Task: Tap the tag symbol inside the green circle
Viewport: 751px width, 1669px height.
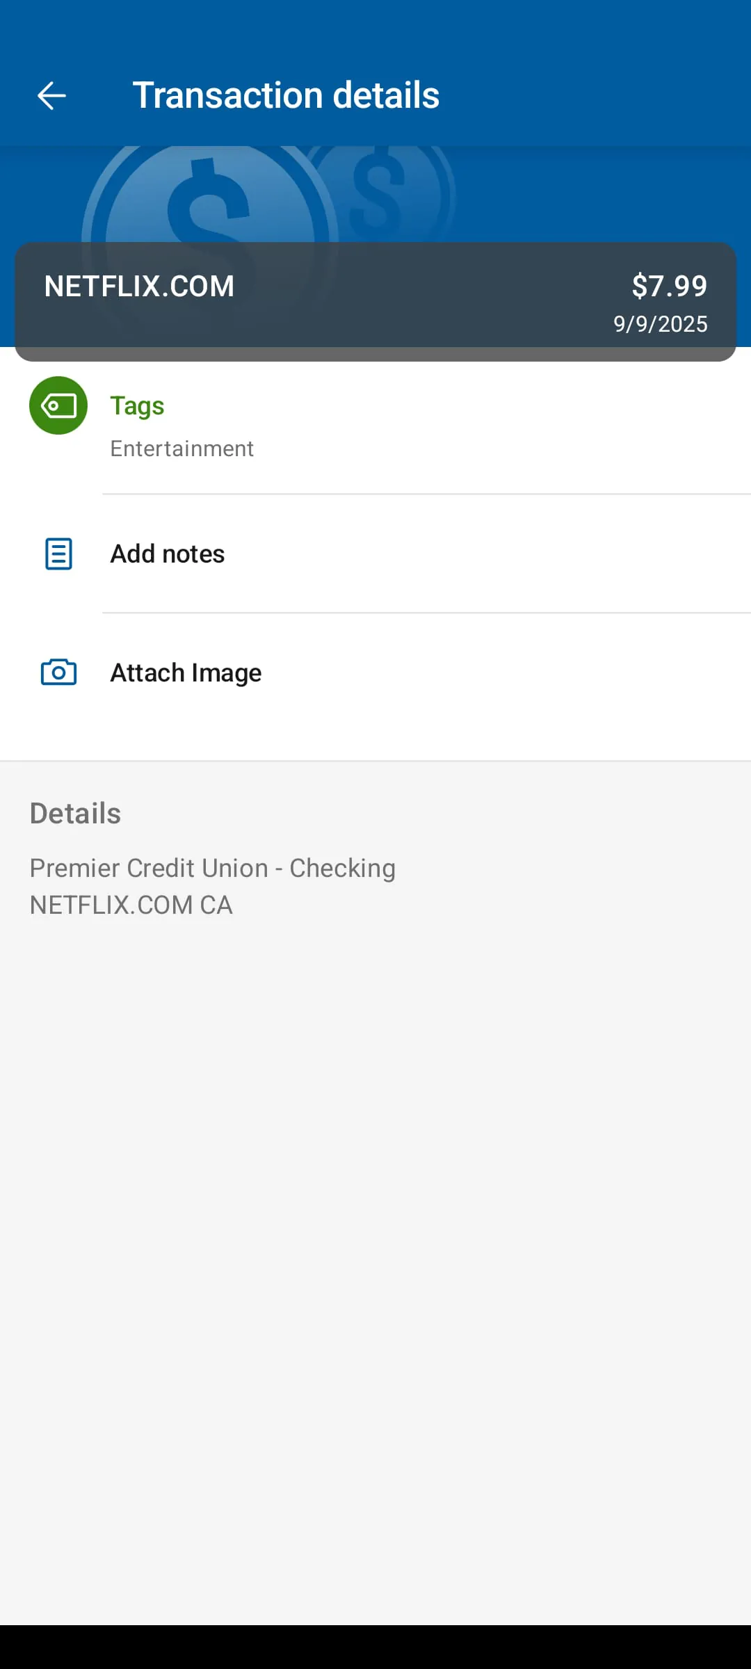Action: point(58,405)
